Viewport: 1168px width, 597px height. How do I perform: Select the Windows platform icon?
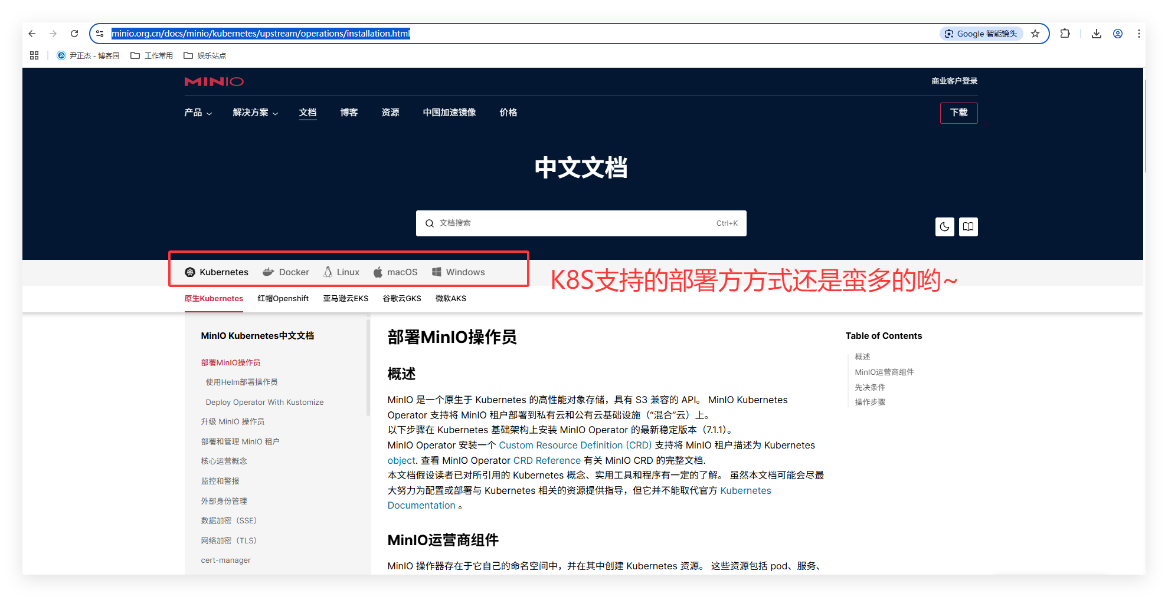437,272
